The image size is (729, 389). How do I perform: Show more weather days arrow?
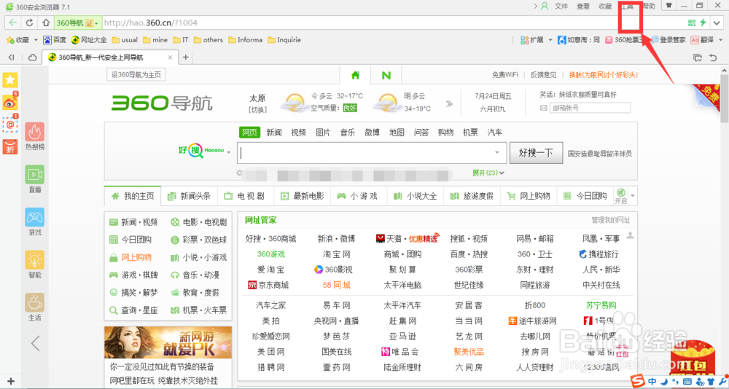click(448, 103)
